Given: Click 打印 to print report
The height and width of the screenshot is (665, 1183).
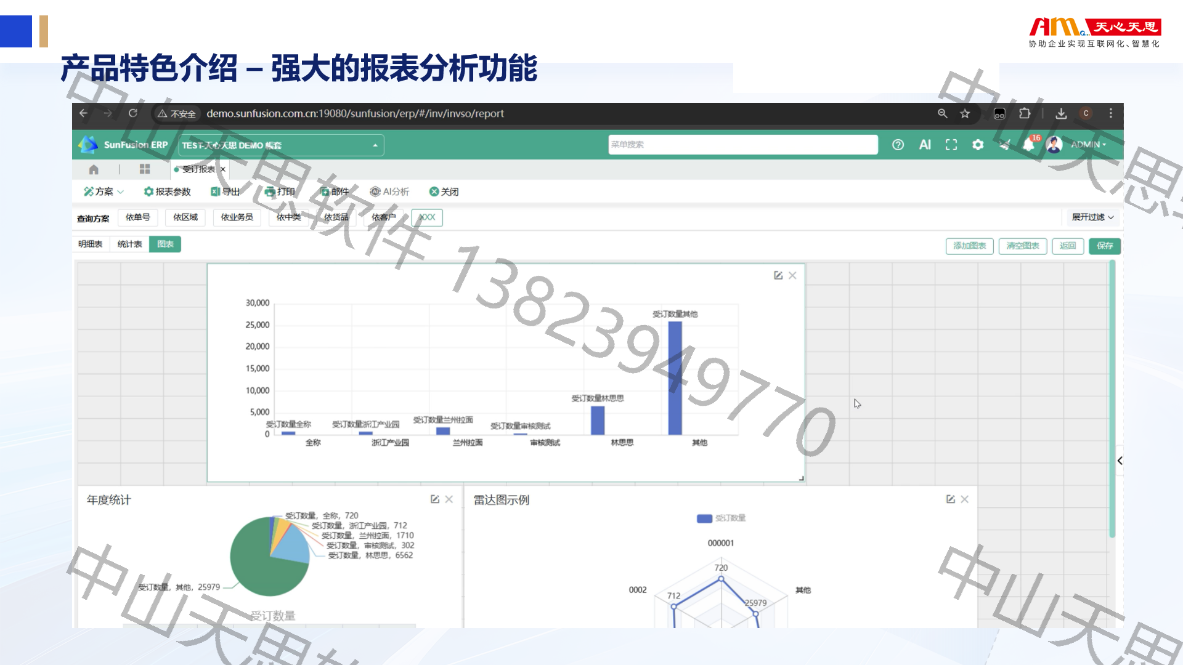Looking at the screenshot, I should 280,191.
